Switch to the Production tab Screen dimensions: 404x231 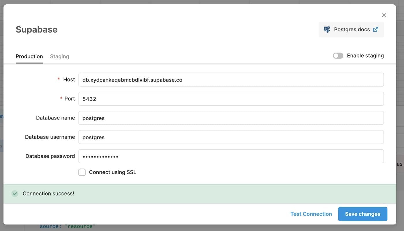(x=29, y=56)
